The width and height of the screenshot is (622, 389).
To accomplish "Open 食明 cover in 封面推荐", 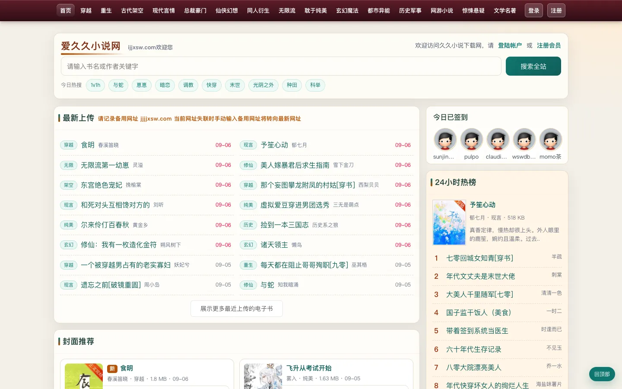I will [x=84, y=376].
